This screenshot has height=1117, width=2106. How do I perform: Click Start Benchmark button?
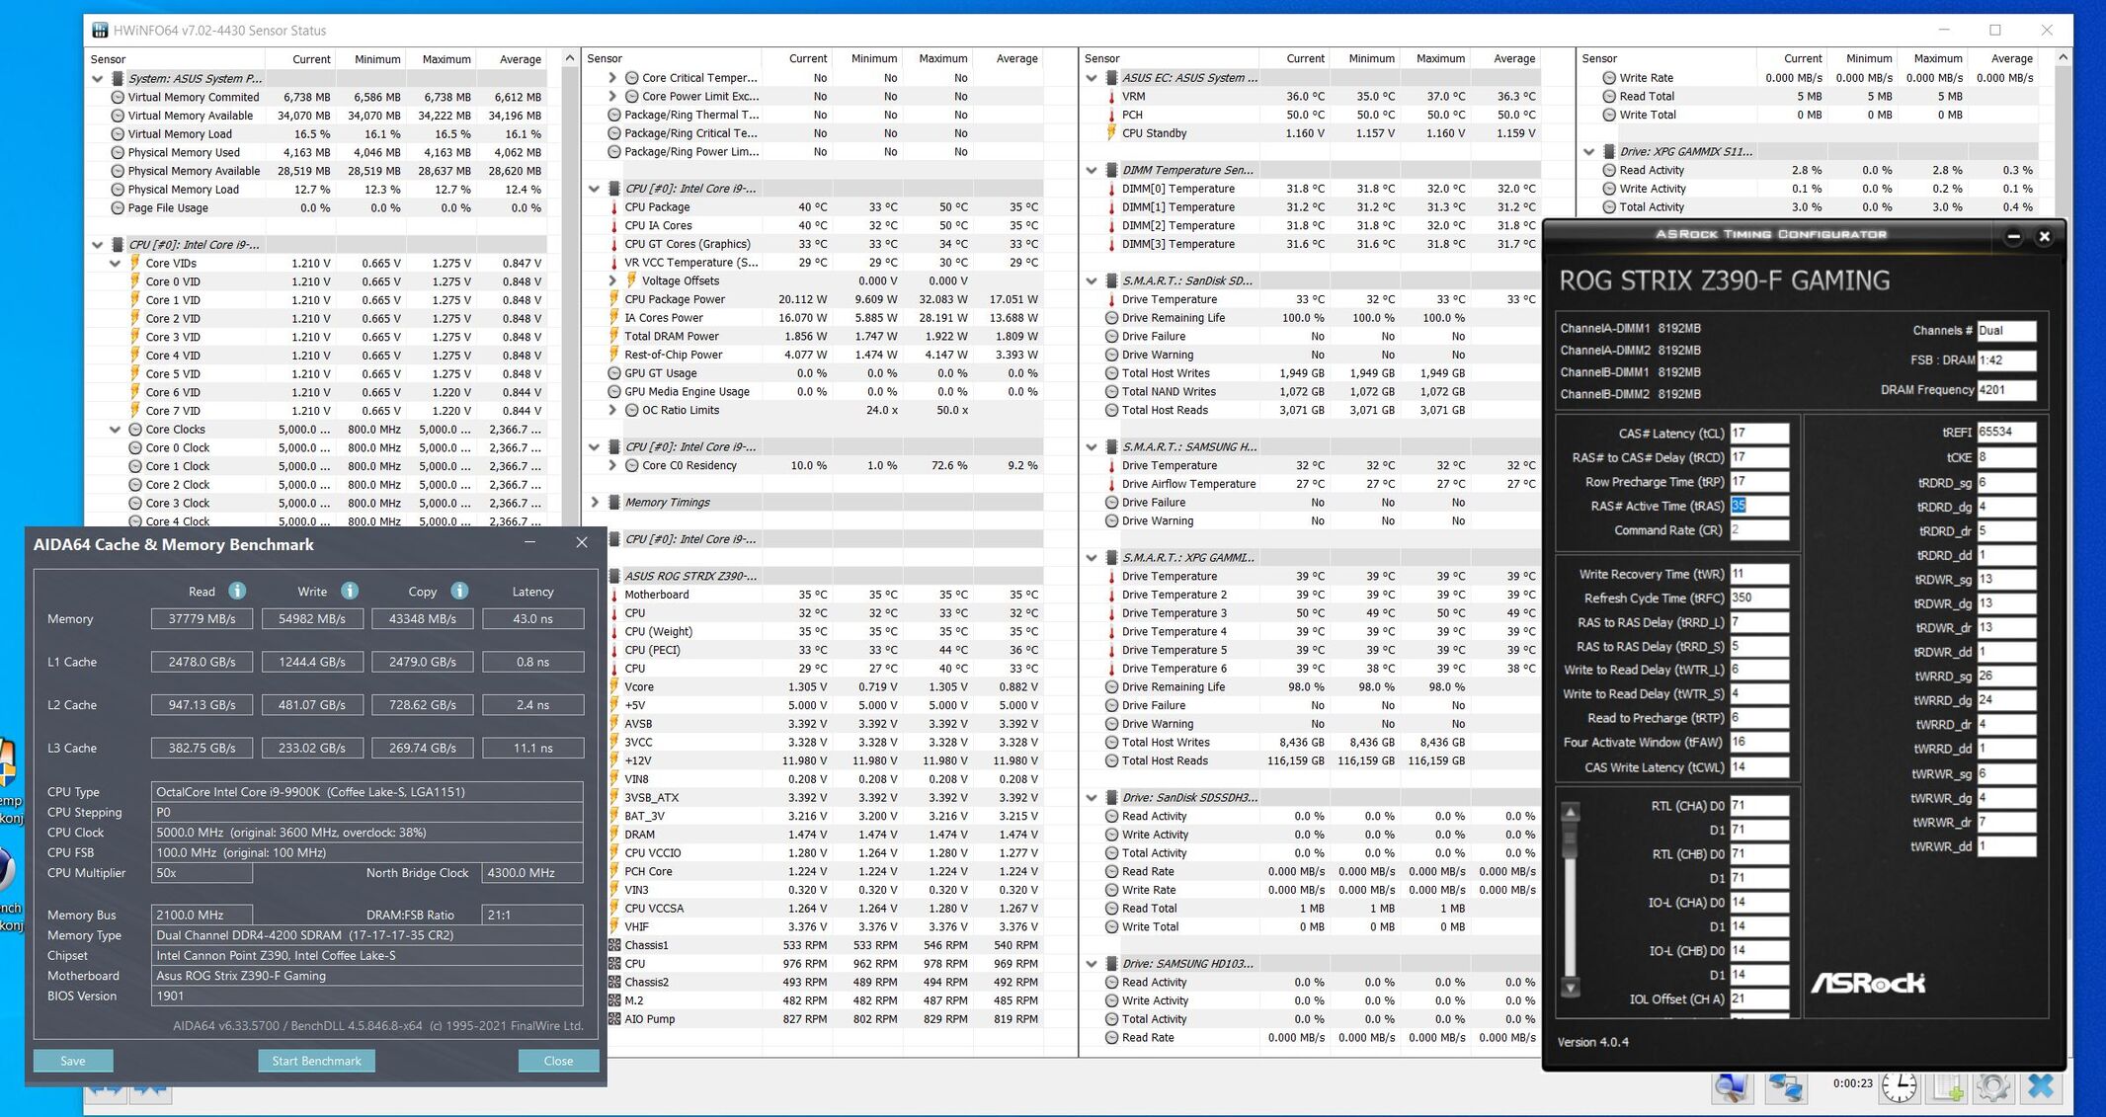click(x=316, y=1061)
